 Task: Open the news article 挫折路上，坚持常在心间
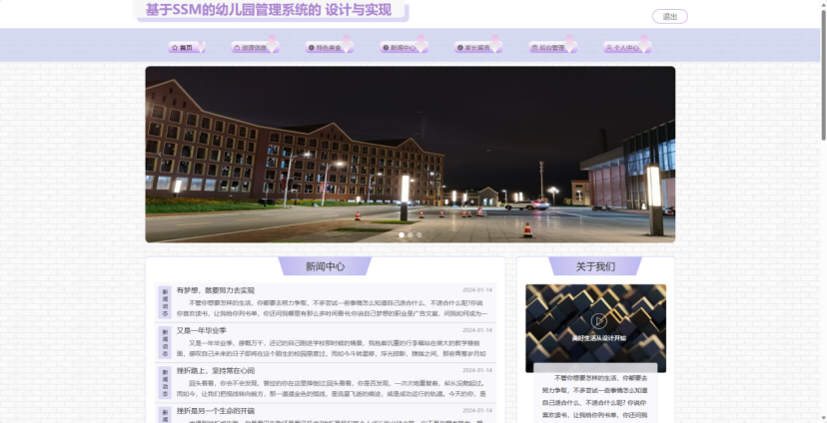click(215, 370)
